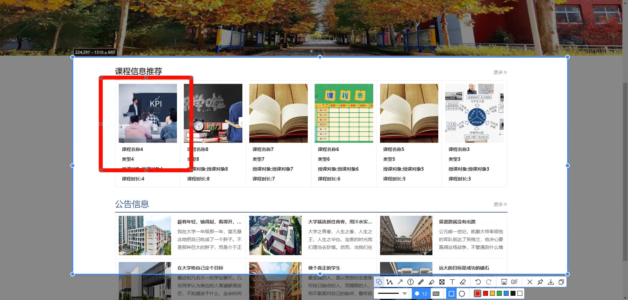Choose the numbered marker tool

(x=410, y=282)
